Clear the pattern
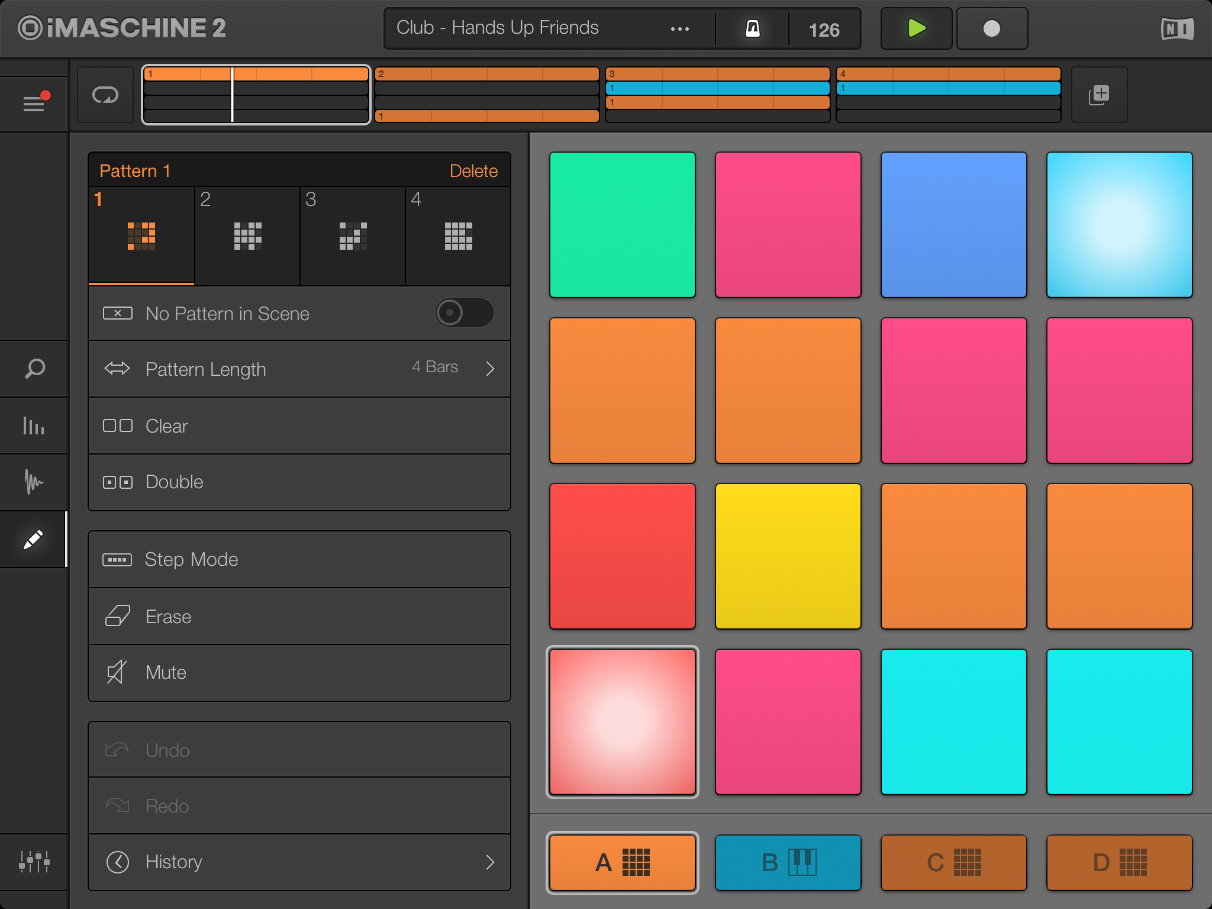This screenshot has height=909, width=1212. tap(299, 426)
